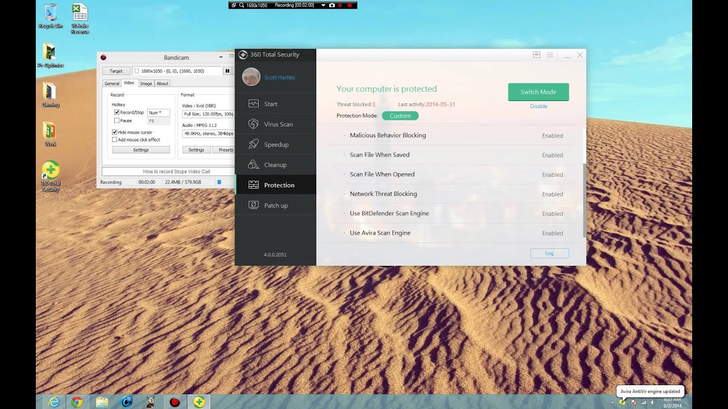
Task: Open the 360 skin/theme icon in title bar
Action: click(x=536, y=55)
